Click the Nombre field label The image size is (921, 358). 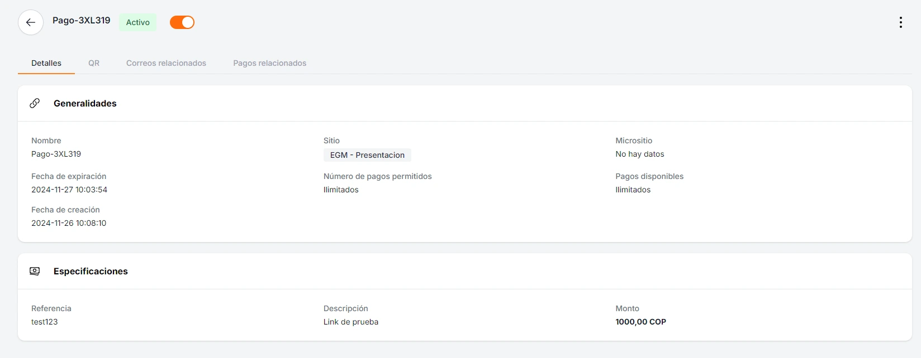click(46, 141)
